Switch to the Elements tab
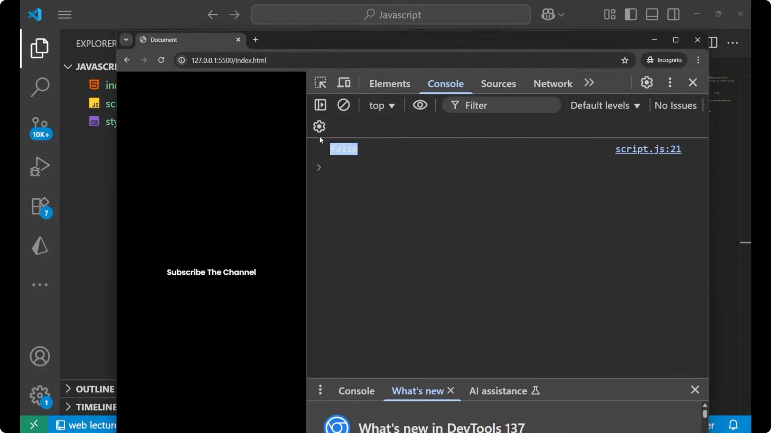The image size is (771, 433). 390,83
